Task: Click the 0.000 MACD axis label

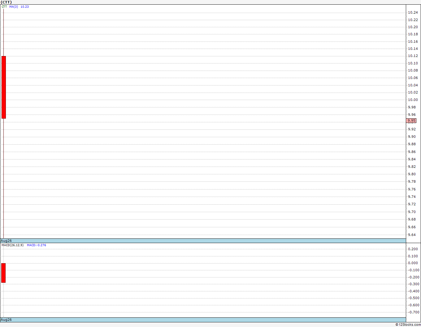Action: point(413,263)
